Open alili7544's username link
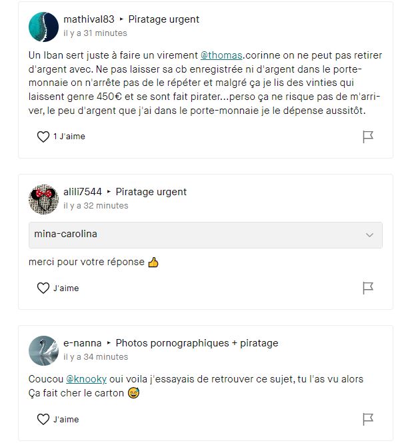 click(x=83, y=192)
